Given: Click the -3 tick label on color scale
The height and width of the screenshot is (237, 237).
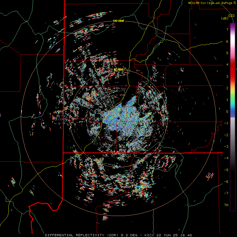Looking at the screenshot, I should coord(226,147).
